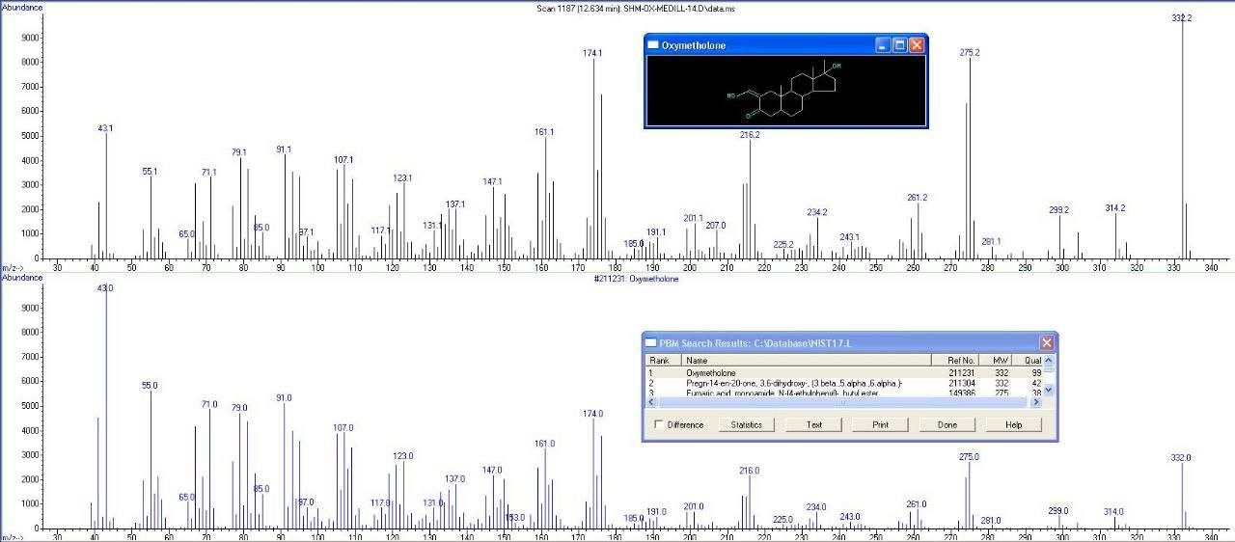
Task: Click the Done button
Action: [947, 424]
